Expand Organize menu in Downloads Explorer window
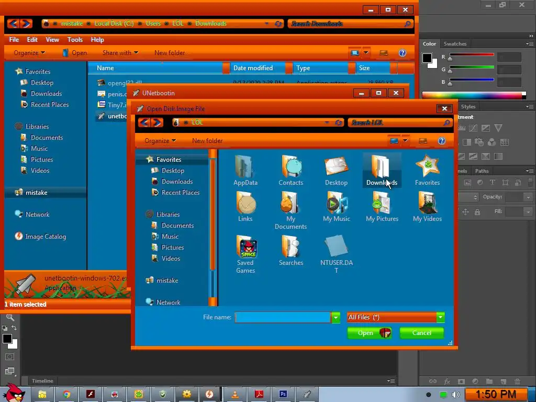The height and width of the screenshot is (402, 536). (x=29, y=53)
